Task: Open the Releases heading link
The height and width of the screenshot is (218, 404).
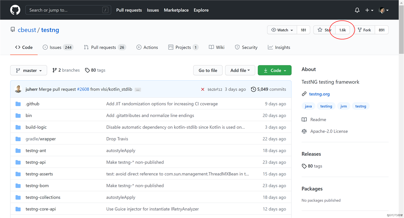Action: coord(311,154)
